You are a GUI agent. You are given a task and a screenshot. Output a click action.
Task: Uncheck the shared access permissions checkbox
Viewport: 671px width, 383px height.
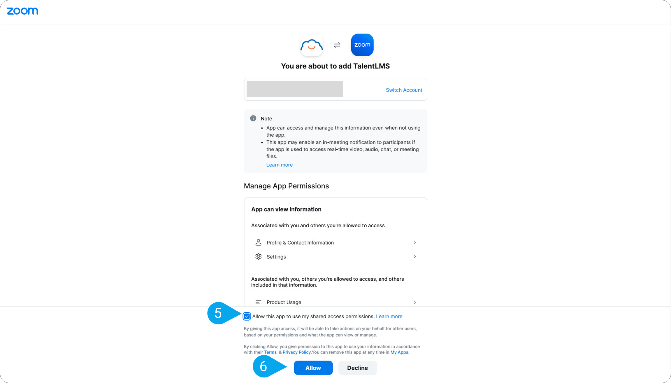pyautogui.click(x=247, y=316)
